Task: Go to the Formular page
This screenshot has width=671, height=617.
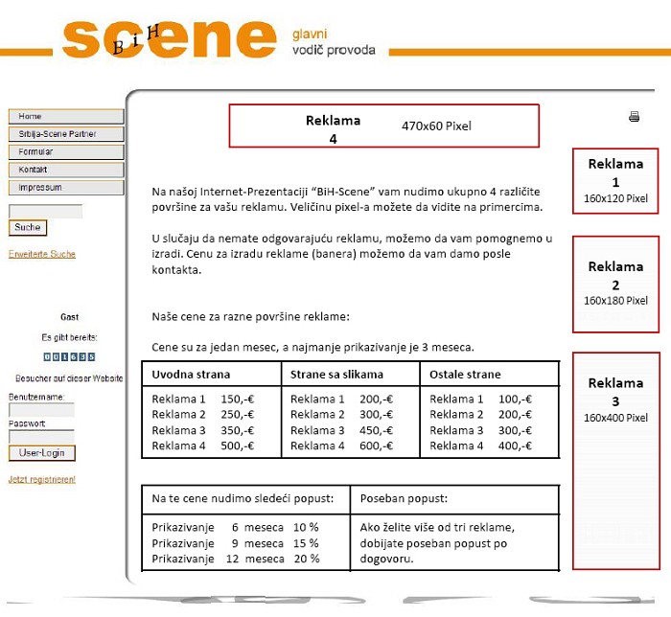Action: [x=66, y=151]
